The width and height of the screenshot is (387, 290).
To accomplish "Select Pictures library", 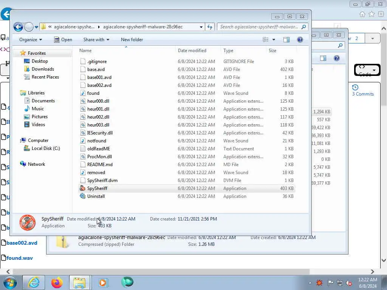I will tap(39, 116).
